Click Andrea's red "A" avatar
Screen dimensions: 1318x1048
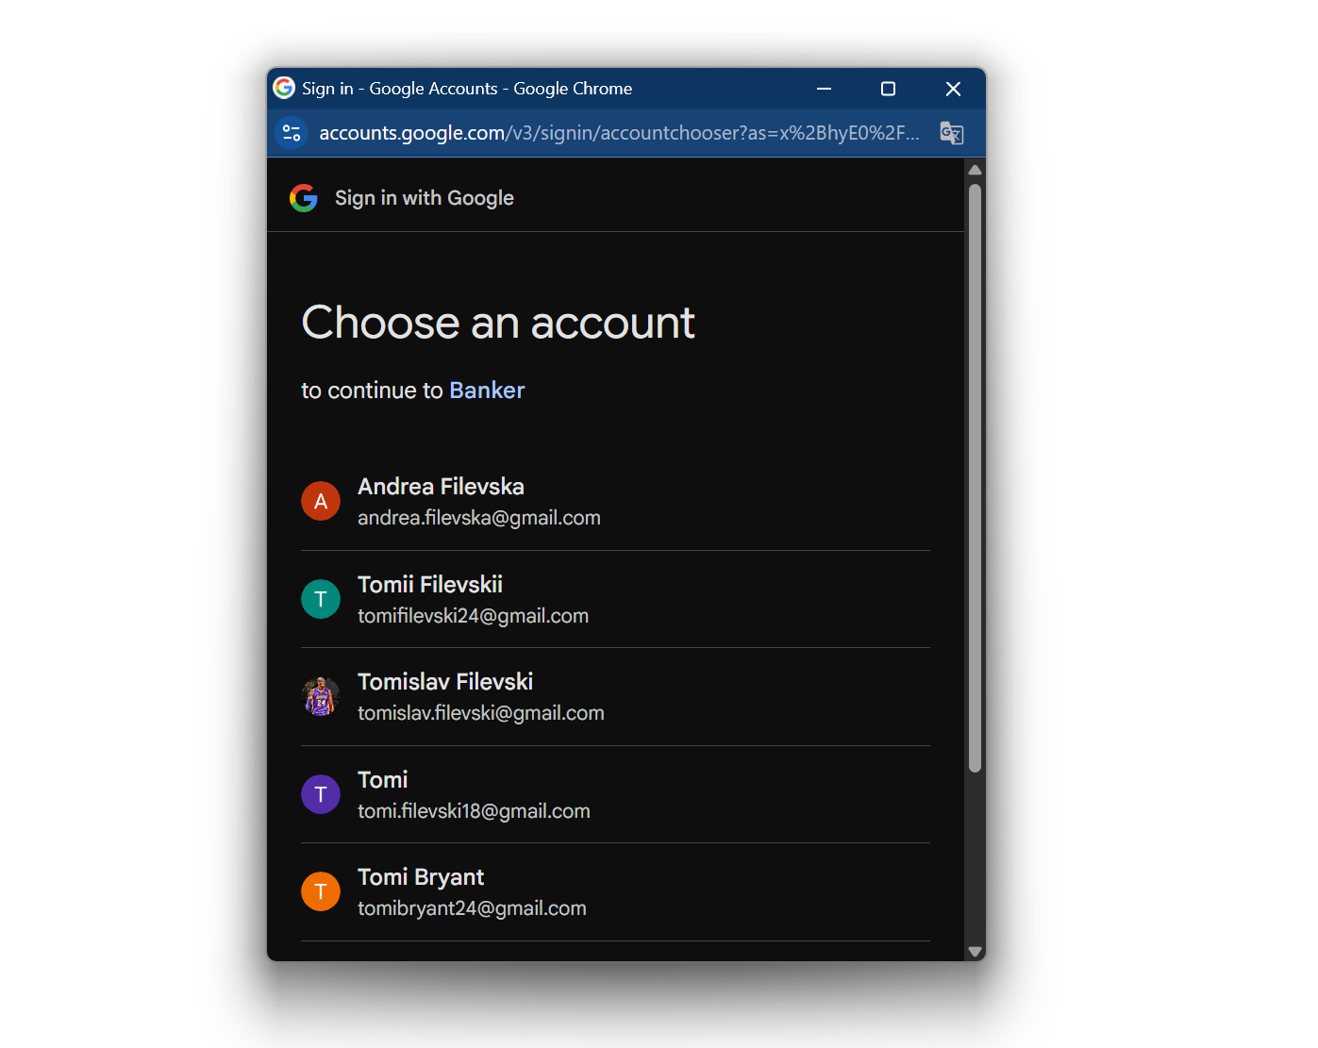point(321,501)
